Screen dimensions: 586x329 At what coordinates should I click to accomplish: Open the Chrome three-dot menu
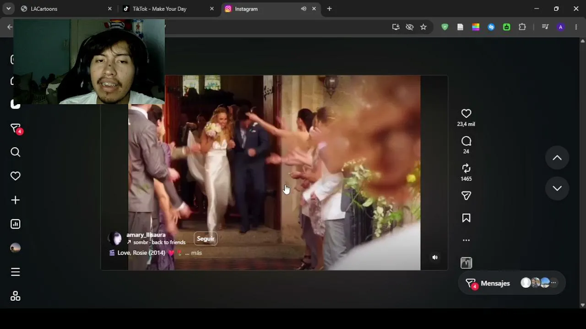coord(576,27)
